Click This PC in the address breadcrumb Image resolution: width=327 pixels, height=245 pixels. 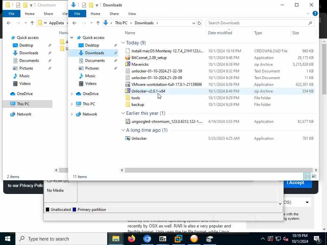click(121, 23)
